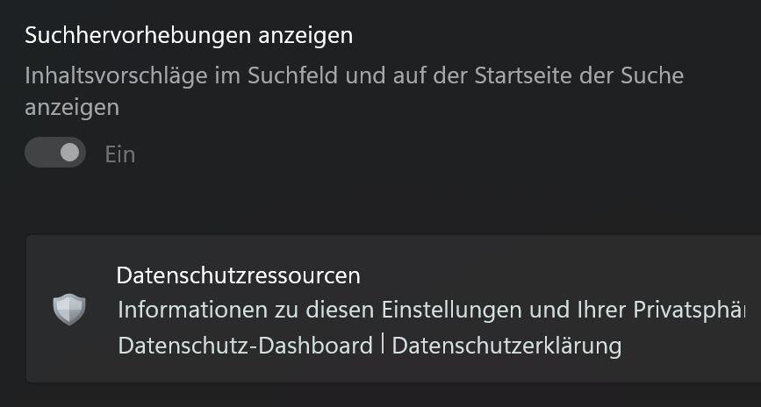Image resolution: width=761 pixels, height=407 pixels.
Task: Open the Datenschutzerklärung link
Action: (506, 346)
